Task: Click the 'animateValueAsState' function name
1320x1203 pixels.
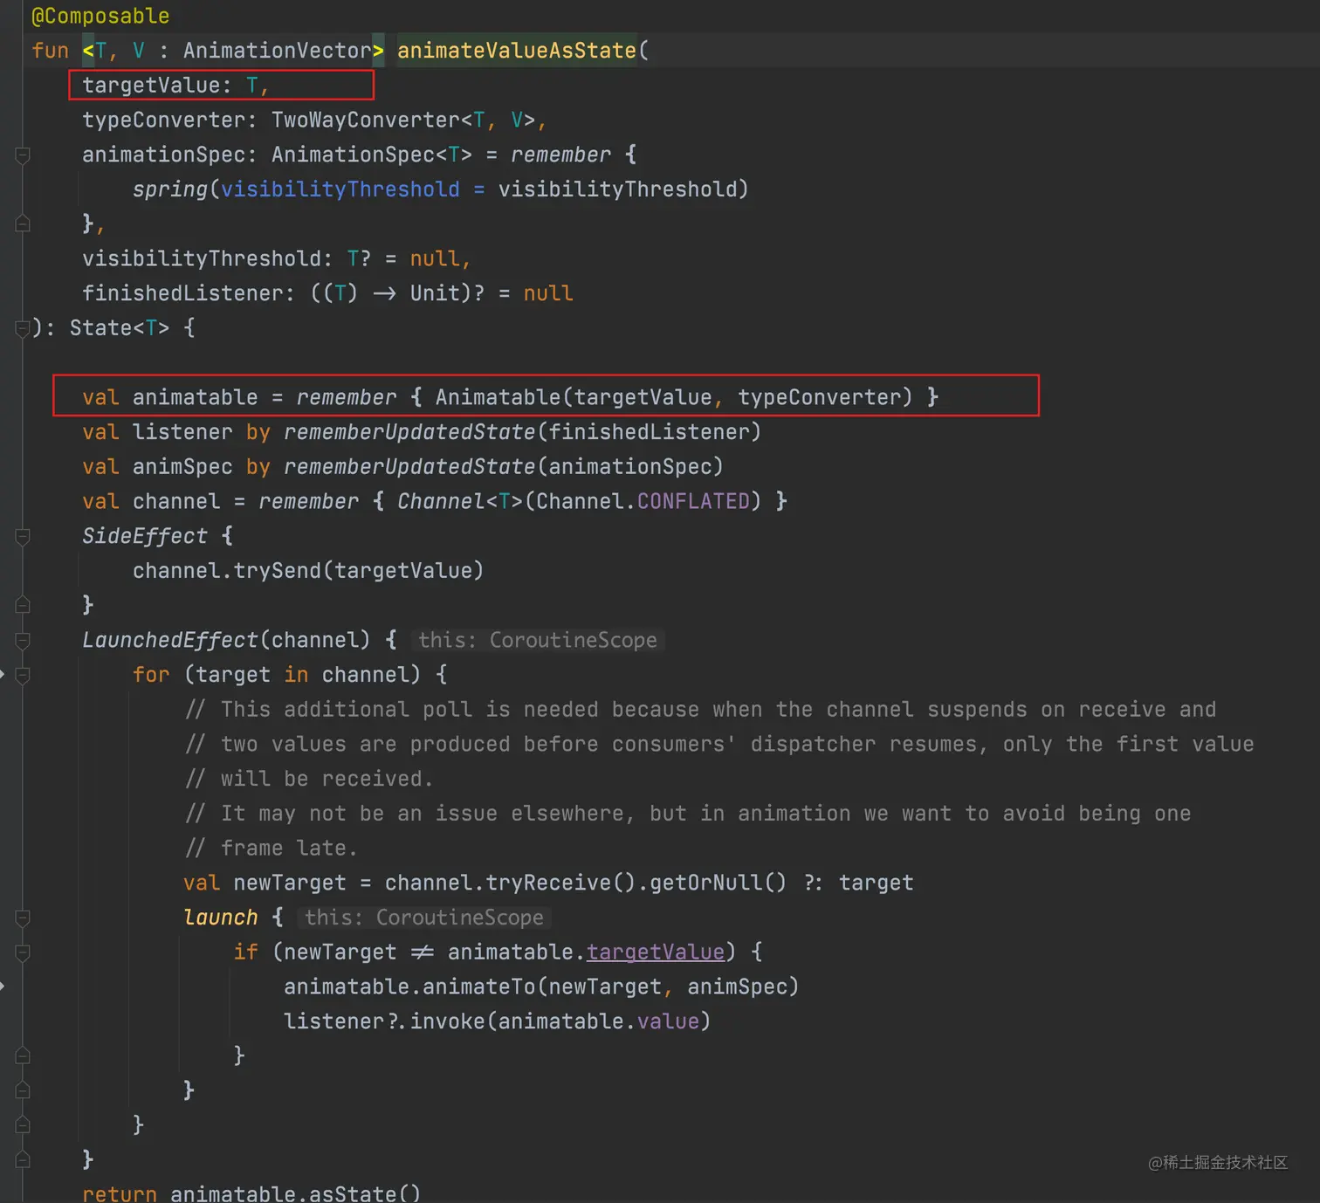Action: [517, 51]
